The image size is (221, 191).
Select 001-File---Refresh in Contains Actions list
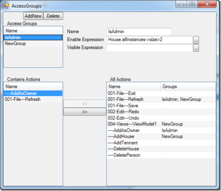click(33, 99)
